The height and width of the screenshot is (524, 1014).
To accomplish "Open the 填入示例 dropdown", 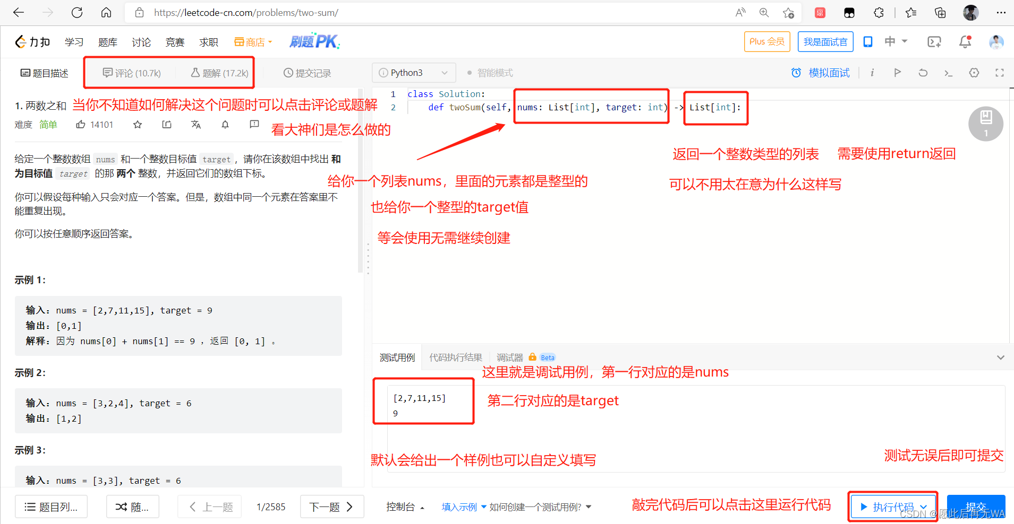I will 464,507.
